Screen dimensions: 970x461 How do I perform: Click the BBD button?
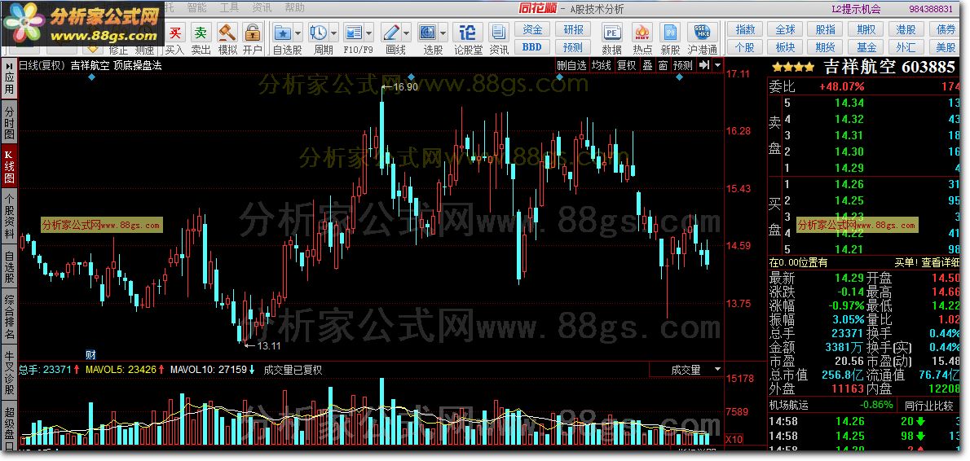point(532,47)
